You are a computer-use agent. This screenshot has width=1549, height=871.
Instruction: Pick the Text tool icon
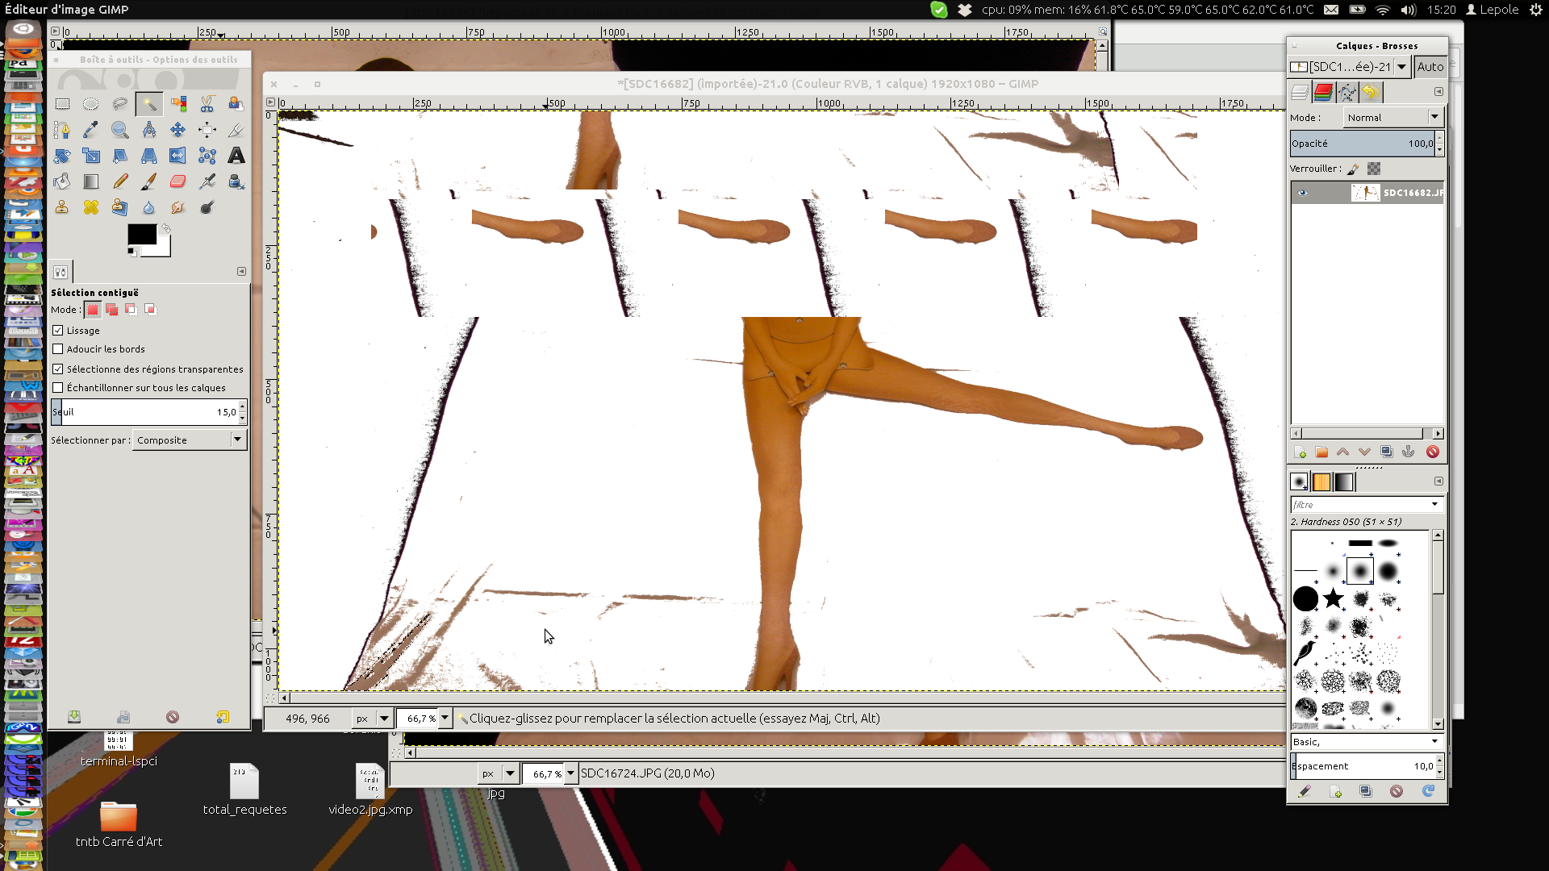coord(236,156)
